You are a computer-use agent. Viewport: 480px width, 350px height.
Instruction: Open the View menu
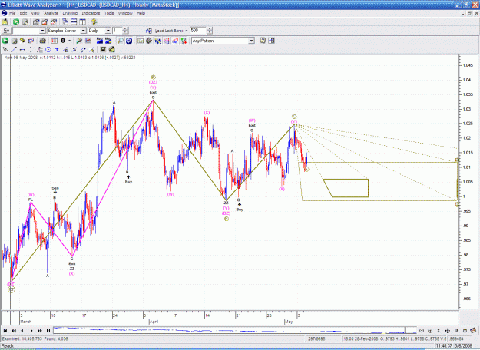[x=35, y=13]
